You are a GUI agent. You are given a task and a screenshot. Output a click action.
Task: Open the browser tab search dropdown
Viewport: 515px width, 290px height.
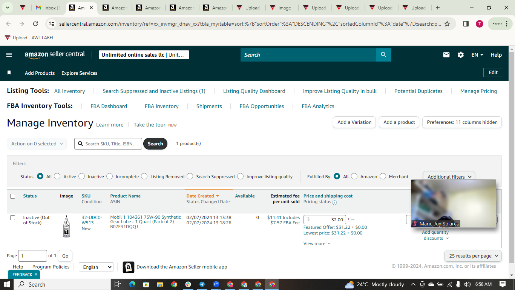click(7, 8)
